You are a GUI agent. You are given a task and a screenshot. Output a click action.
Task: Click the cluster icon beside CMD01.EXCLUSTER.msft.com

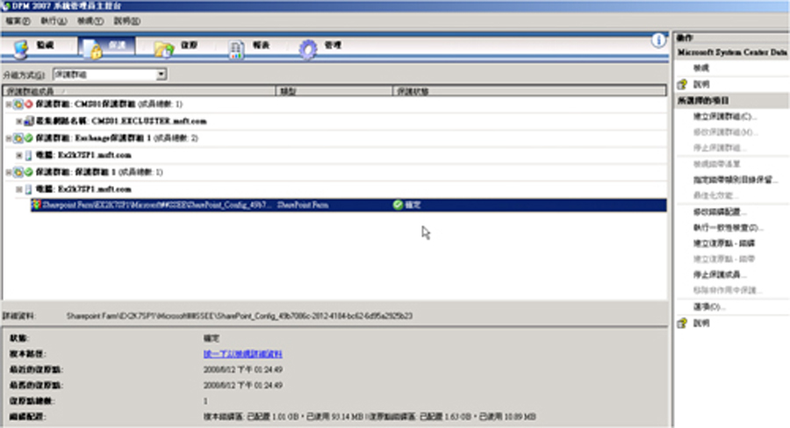pos(29,121)
